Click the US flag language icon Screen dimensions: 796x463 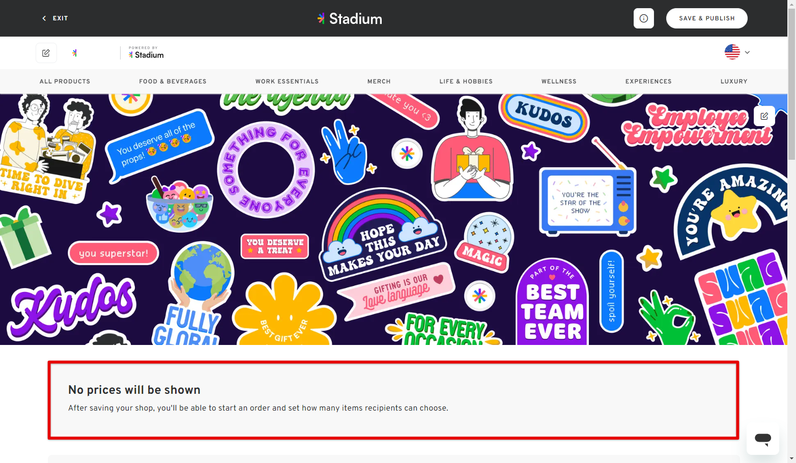tap(731, 52)
